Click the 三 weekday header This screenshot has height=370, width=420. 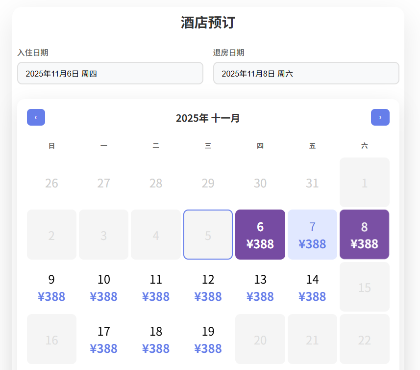coord(208,146)
